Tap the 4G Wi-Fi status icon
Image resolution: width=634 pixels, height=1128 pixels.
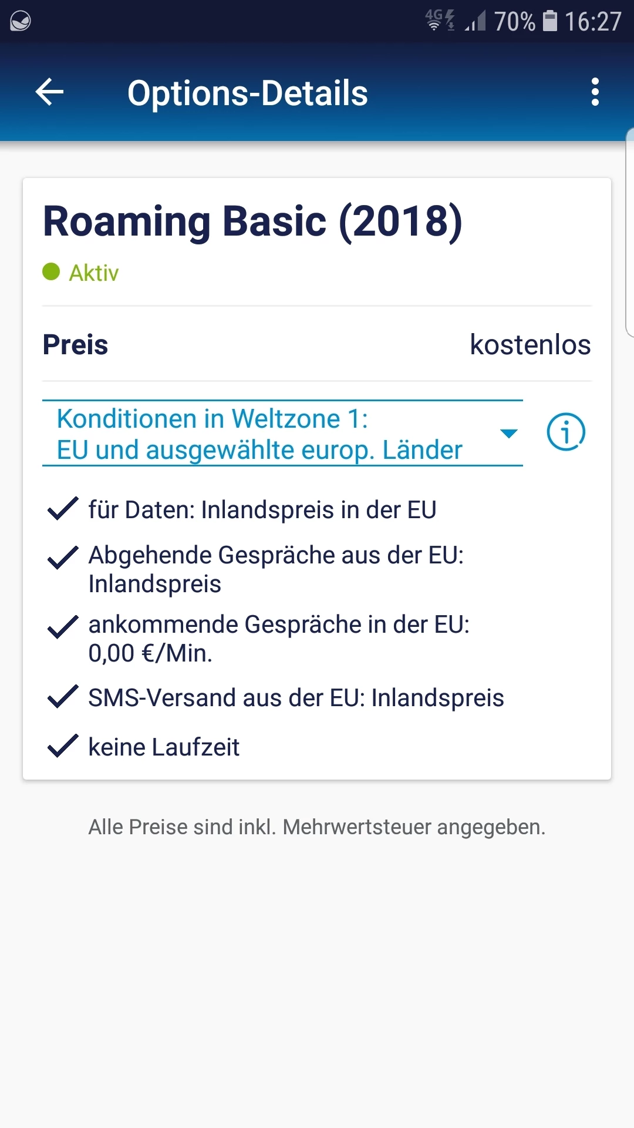point(440,20)
